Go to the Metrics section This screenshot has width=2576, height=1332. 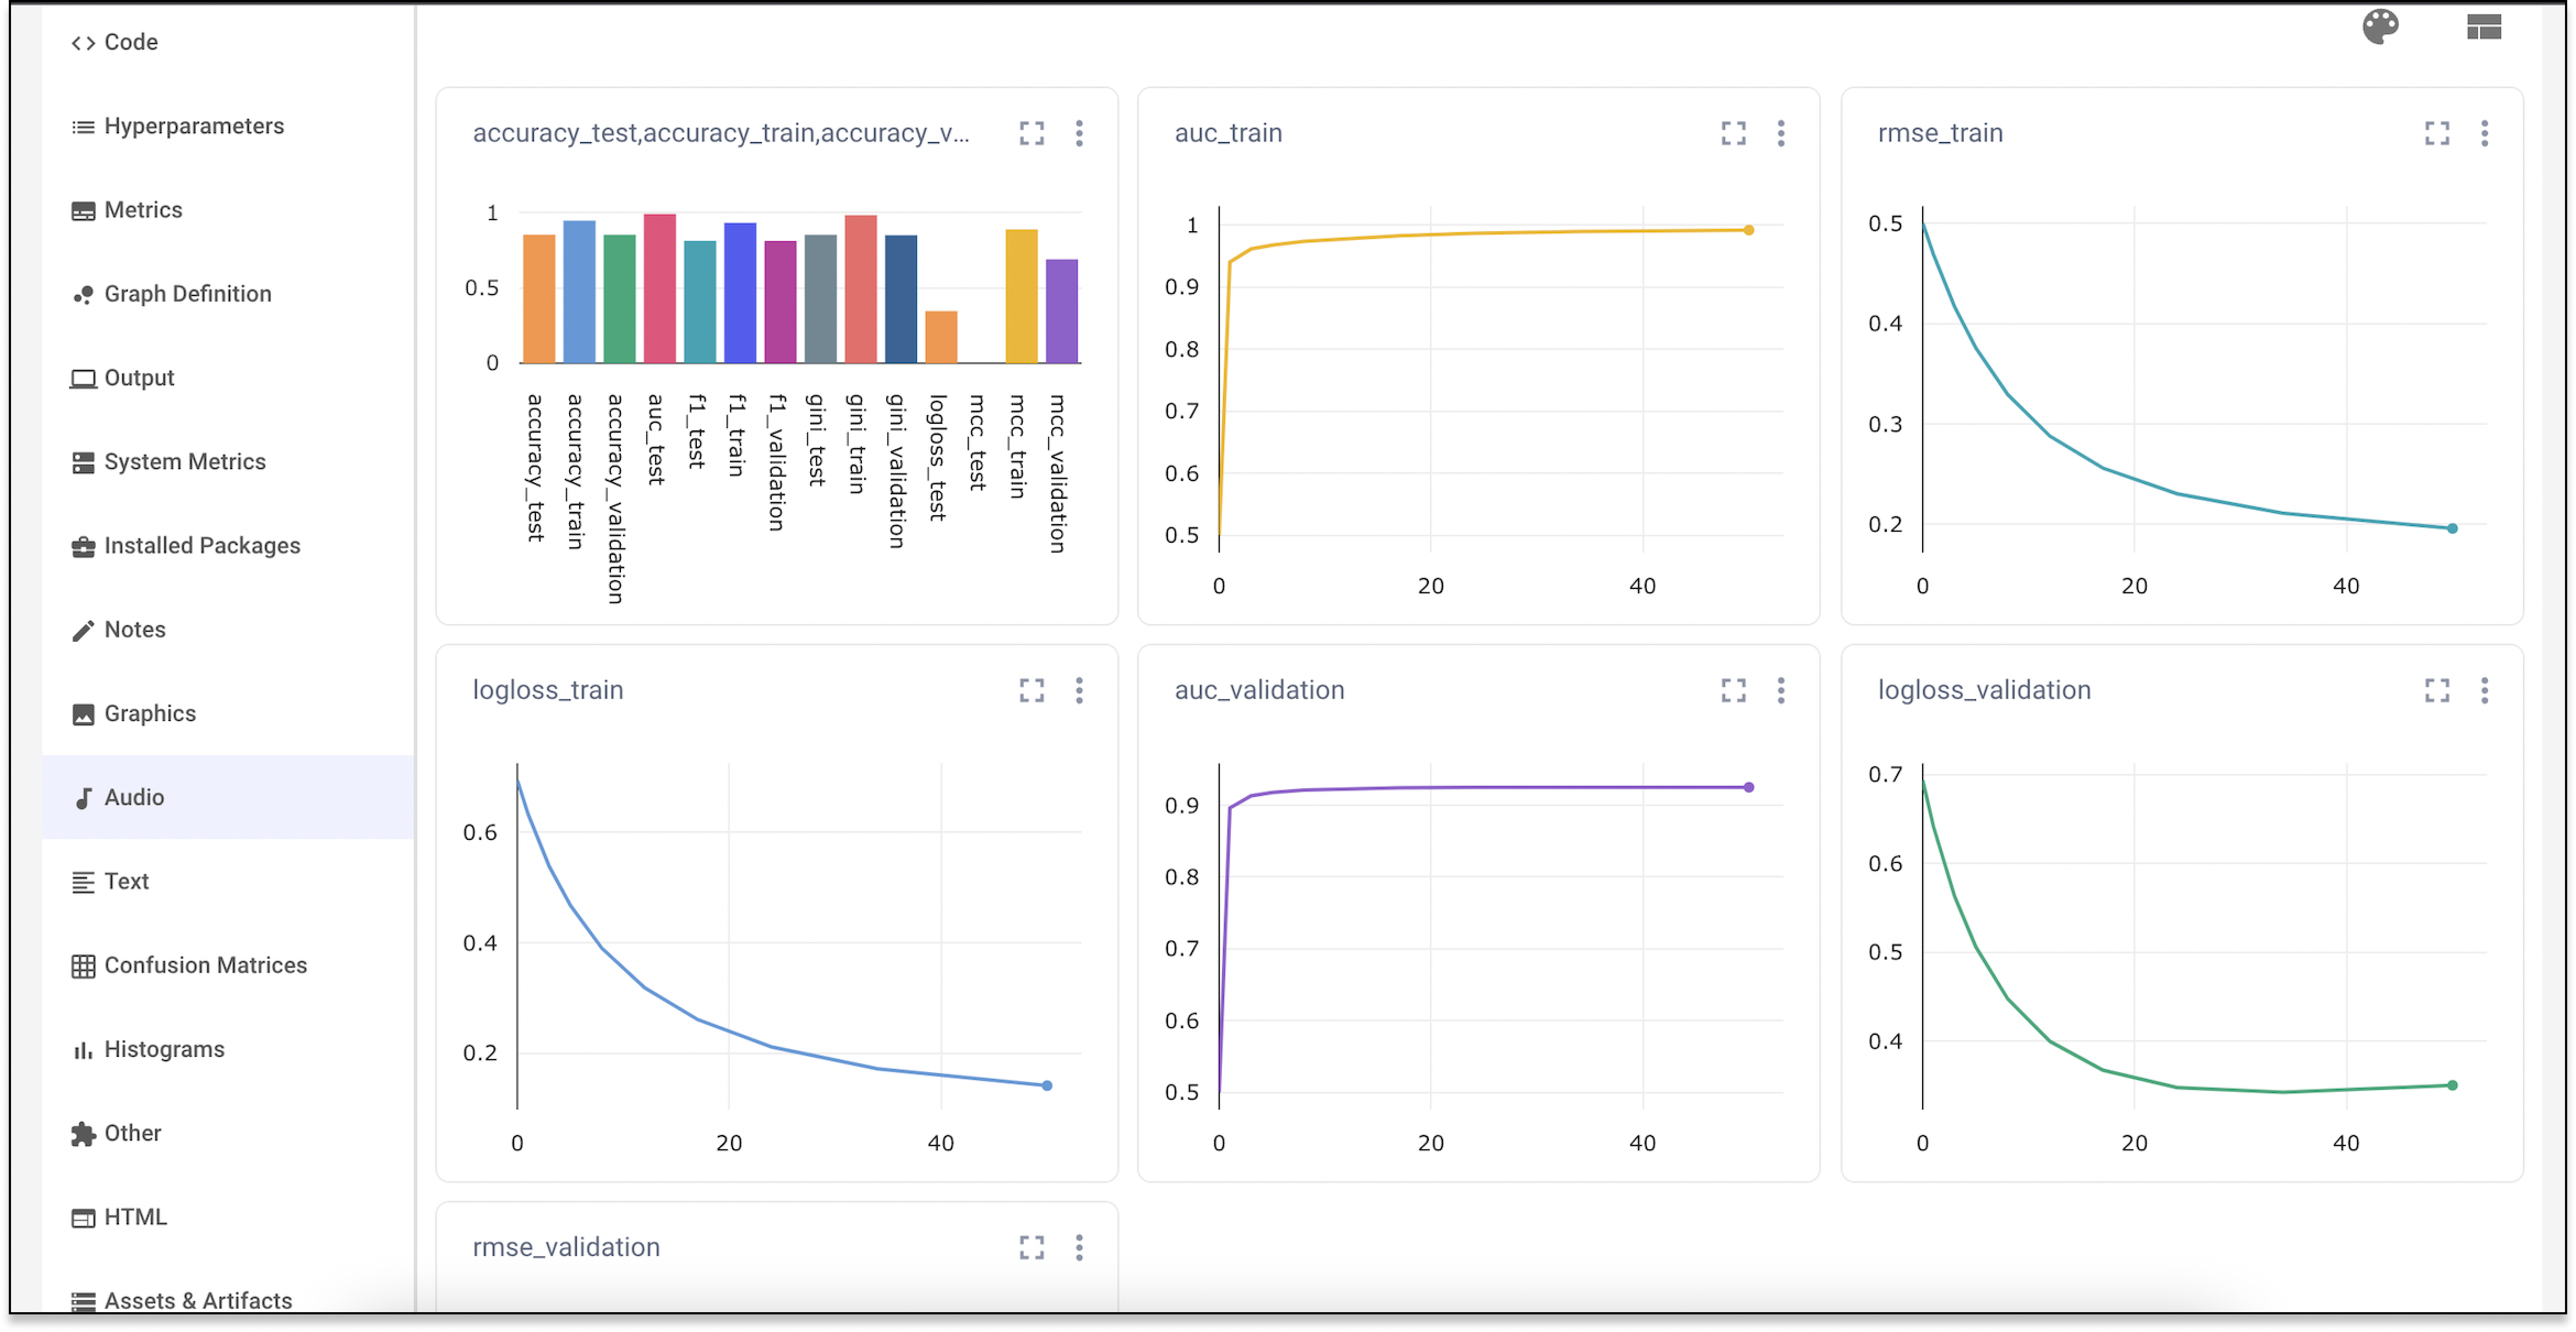pos(228,210)
